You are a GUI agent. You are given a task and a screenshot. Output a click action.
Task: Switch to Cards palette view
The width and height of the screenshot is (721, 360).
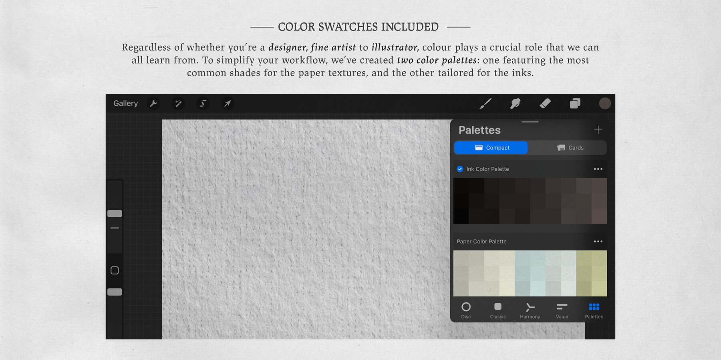[570, 148]
